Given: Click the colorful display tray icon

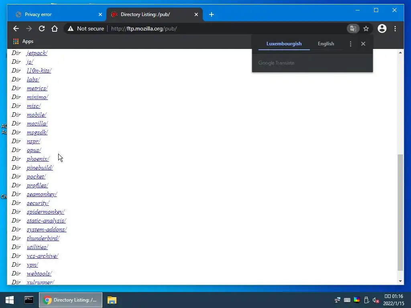Looking at the screenshot, I should (x=357, y=300).
